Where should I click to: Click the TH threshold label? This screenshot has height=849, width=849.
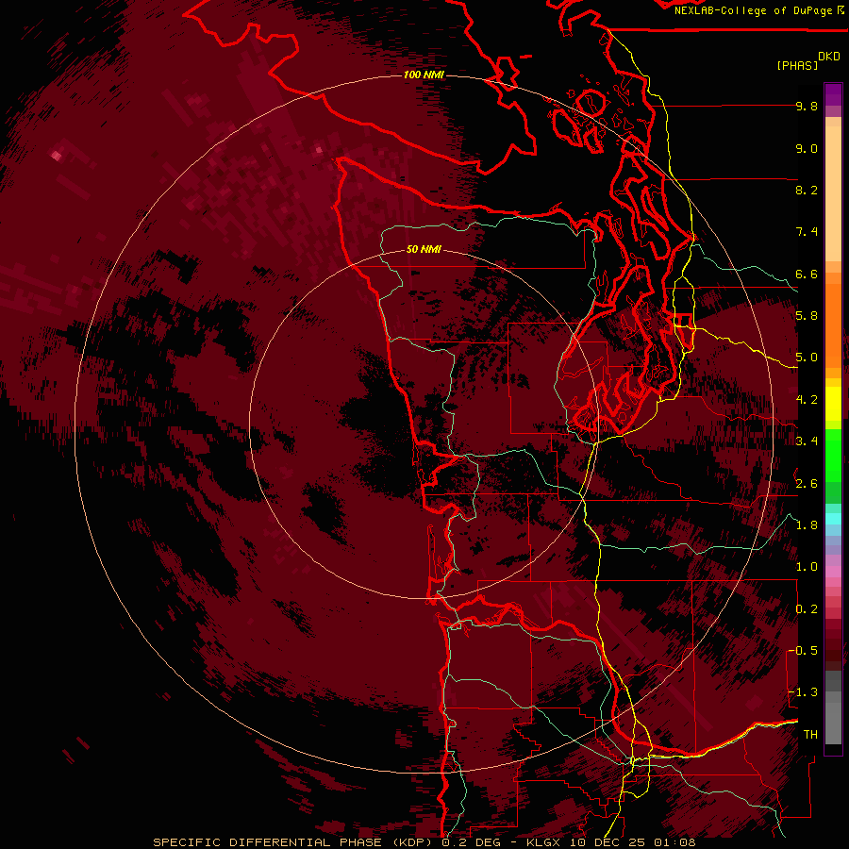tap(810, 735)
